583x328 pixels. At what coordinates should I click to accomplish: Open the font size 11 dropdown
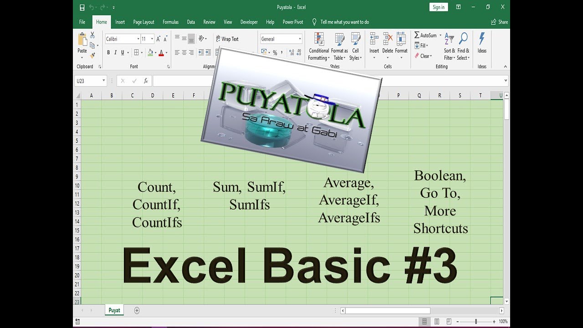pyautogui.click(x=152, y=39)
